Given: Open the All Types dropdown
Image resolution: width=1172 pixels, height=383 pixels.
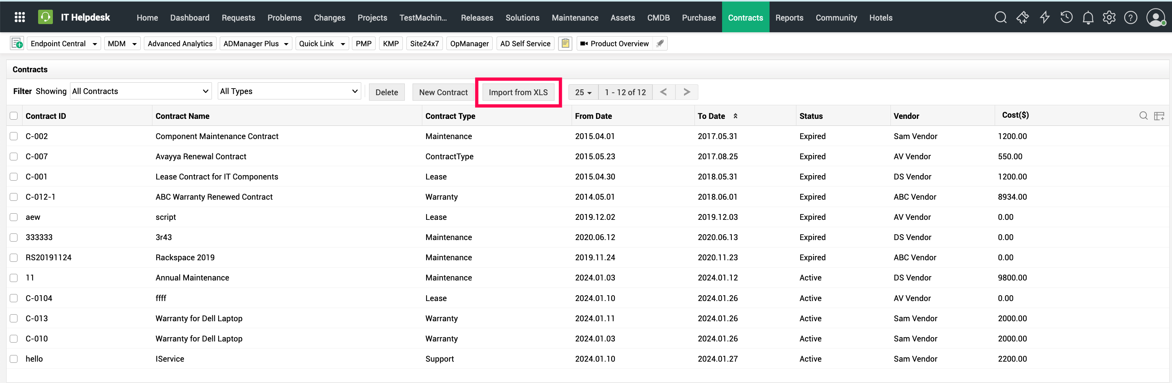Looking at the screenshot, I should coord(289,91).
